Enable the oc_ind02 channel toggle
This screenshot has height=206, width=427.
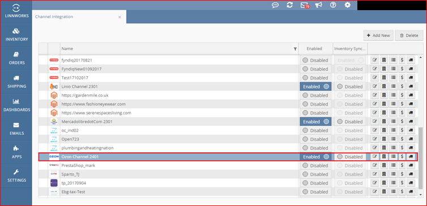[315, 130]
